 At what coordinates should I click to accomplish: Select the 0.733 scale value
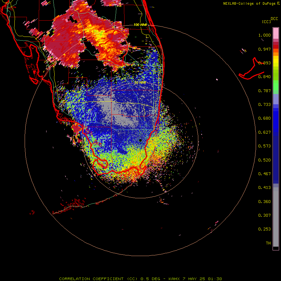pyautogui.click(x=264, y=105)
